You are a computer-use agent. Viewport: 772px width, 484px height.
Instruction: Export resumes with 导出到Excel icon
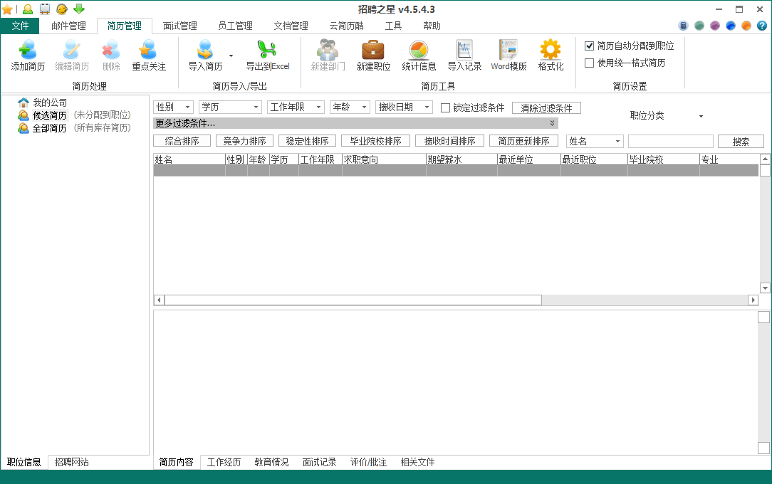pyautogui.click(x=267, y=51)
